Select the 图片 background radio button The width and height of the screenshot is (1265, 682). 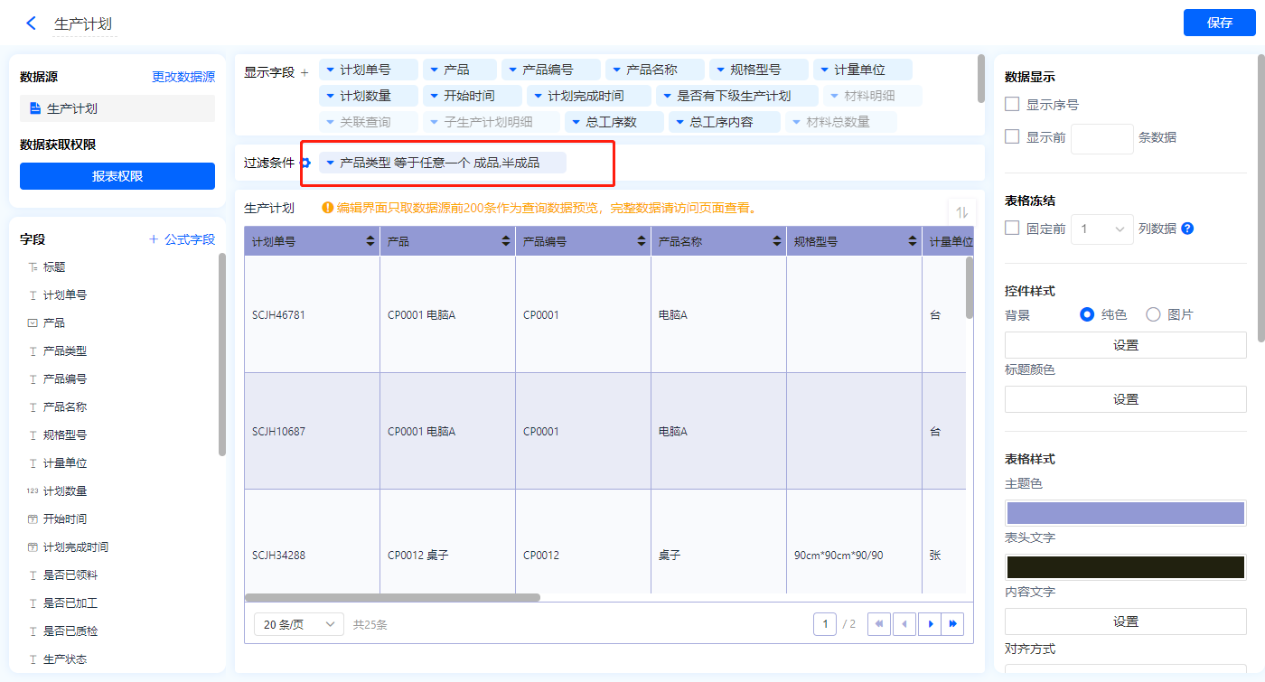[1153, 314]
